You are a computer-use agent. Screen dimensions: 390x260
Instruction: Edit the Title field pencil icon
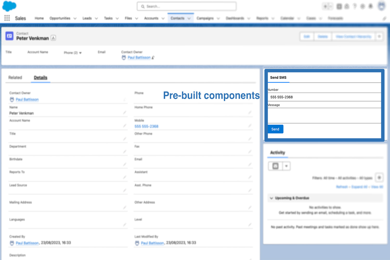tap(124, 138)
